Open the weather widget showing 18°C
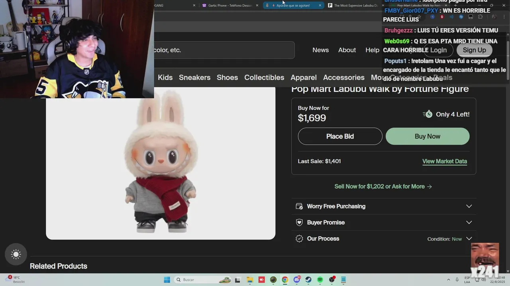Screen dimensions: 510x286 [x=16, y=280]
